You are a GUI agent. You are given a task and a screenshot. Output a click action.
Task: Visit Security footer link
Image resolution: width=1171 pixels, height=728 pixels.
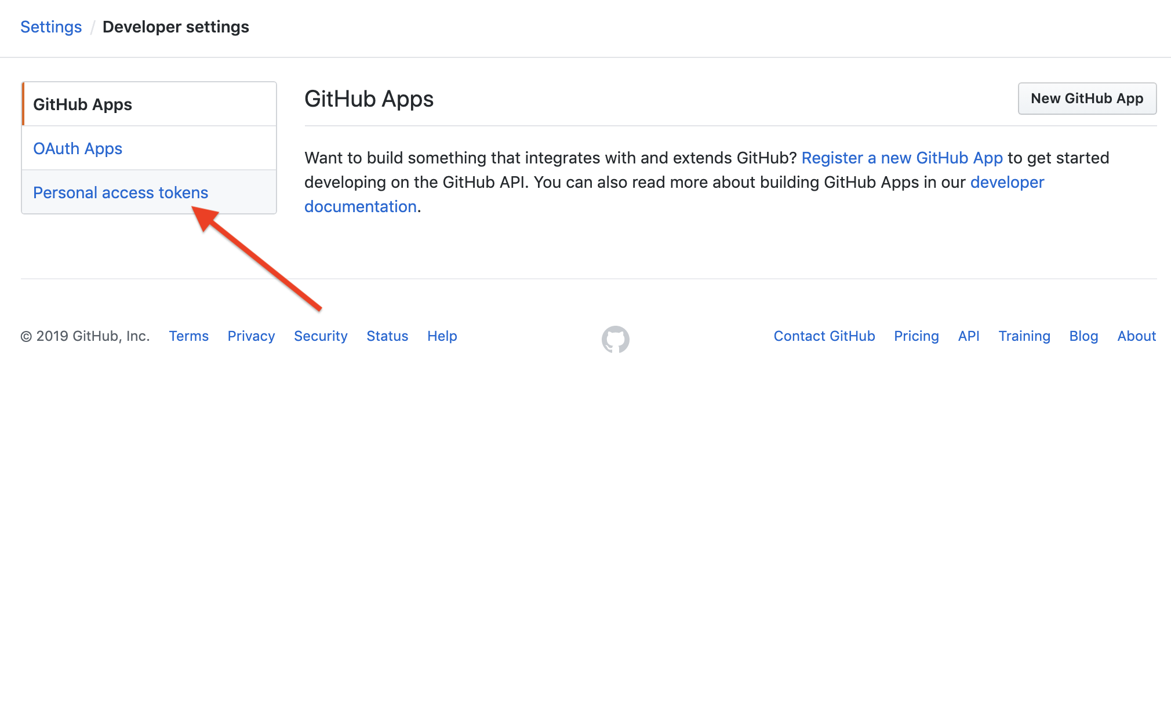pyautogui.click(x=321, y=336)
